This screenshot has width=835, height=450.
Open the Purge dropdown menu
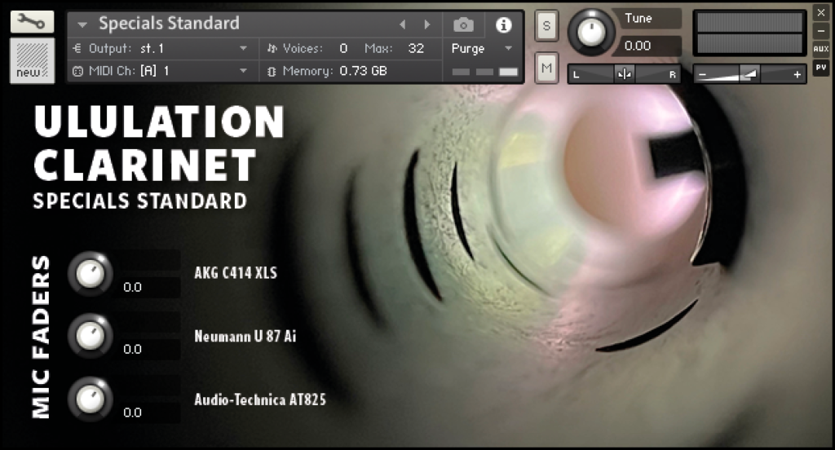[x=482, y=48]
